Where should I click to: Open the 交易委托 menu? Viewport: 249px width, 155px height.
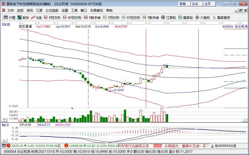coord(97,10)
